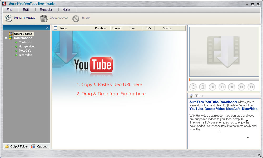The width and height of the screenshot is (263, 158).
Task: Click the Download toolbar icon
Action: 44,18
